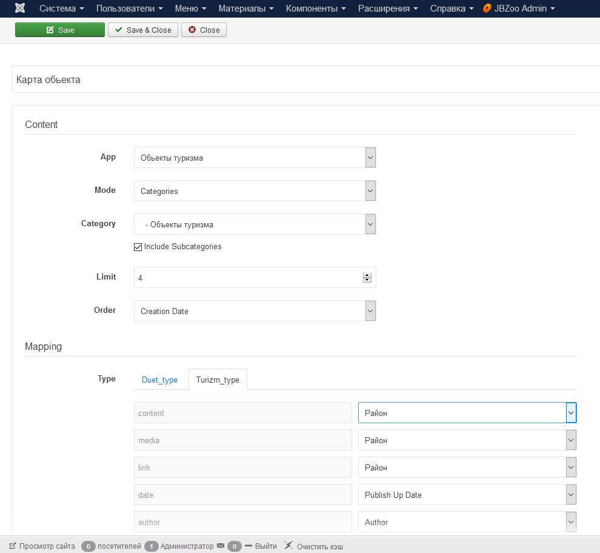
Task: Open the Mode dropdown showing Categories
Action: [x=255, y=191]
